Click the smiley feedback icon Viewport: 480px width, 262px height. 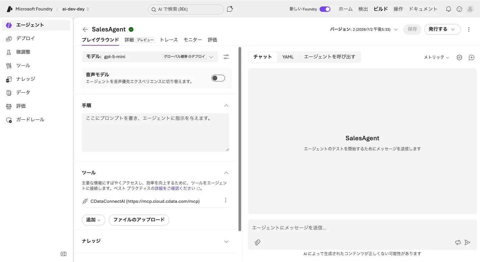point(459,9)
